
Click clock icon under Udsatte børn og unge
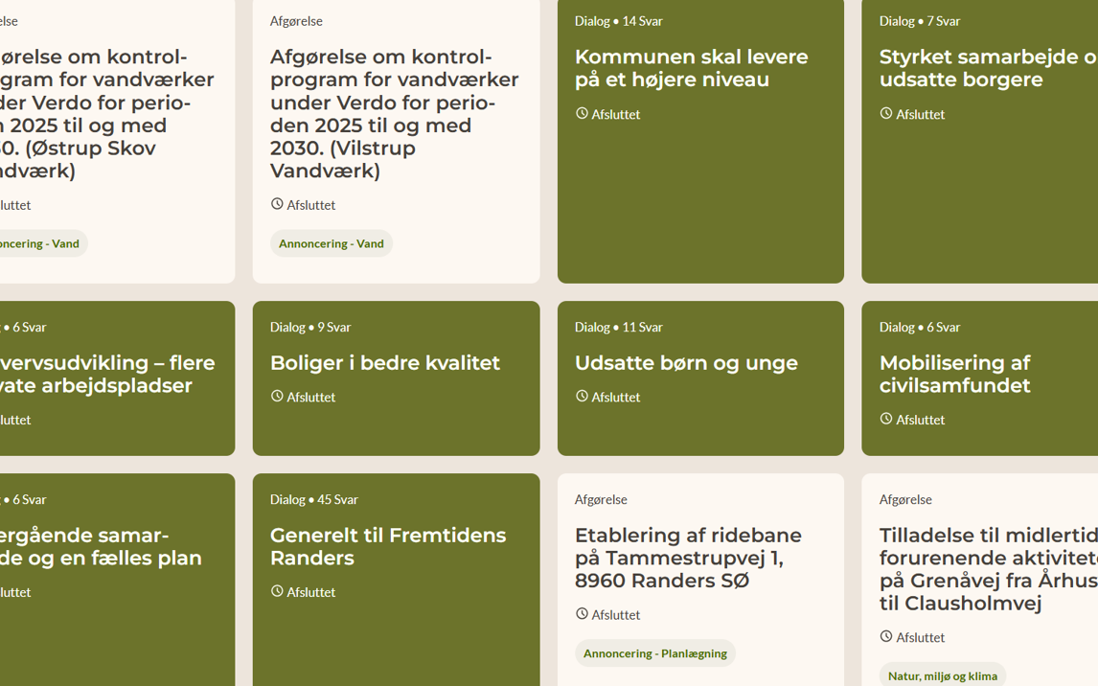(582, 396)
